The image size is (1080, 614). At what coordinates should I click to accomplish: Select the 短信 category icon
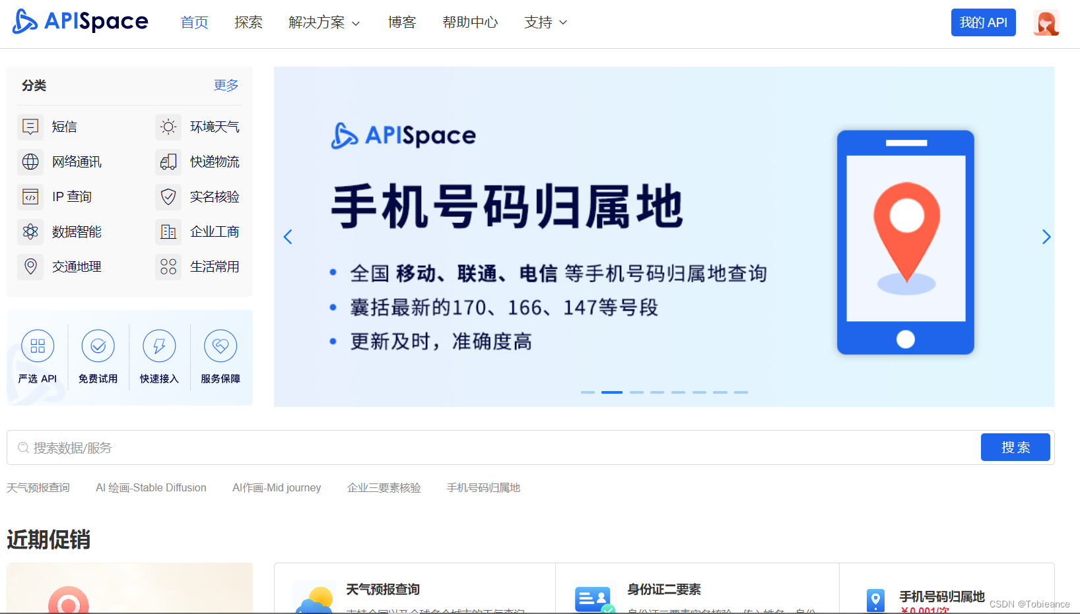pyautogui.click(x=30, y=127)
